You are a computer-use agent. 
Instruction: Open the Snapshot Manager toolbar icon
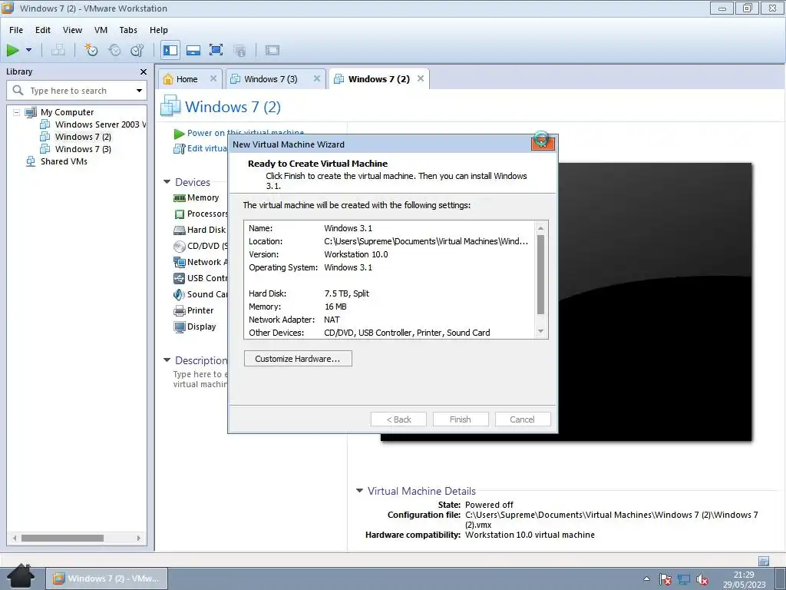tap(137, 50)
